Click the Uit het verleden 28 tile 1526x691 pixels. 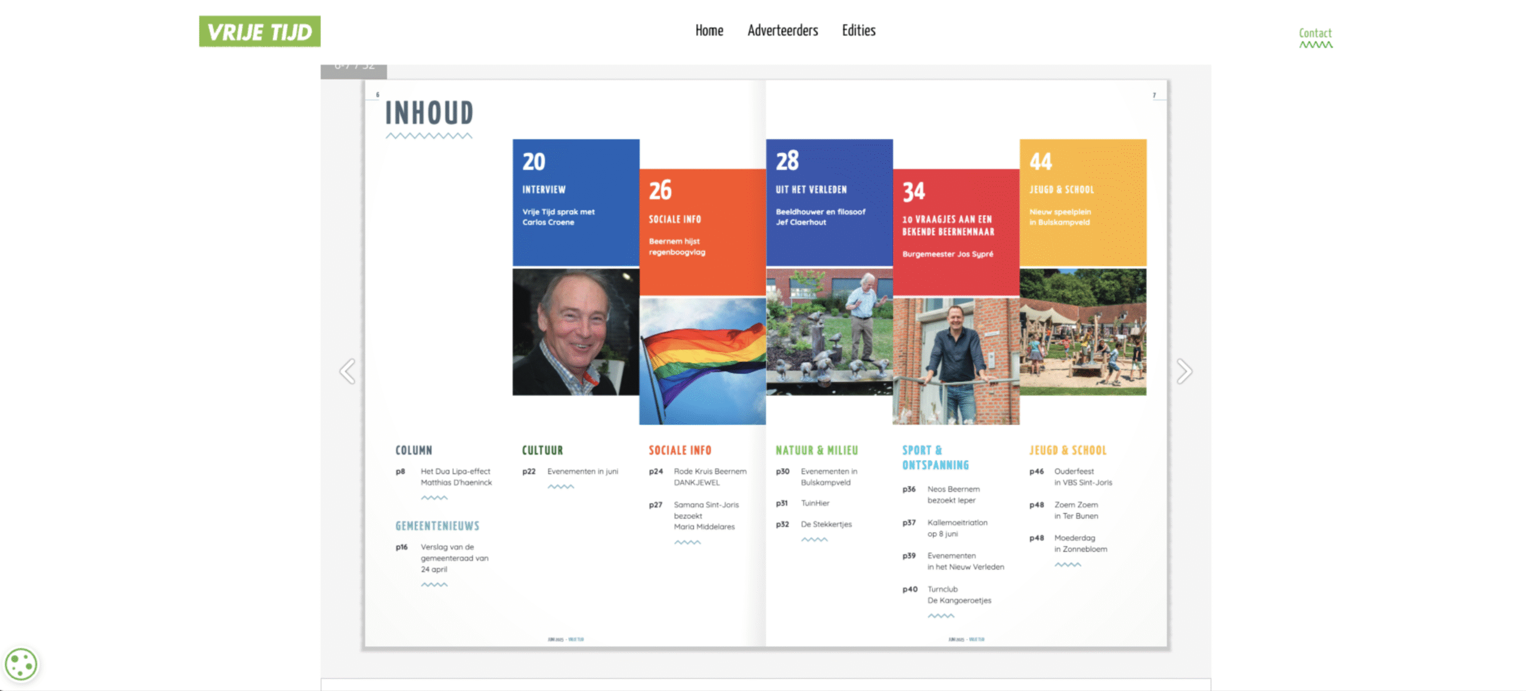[x=829, y=203]
